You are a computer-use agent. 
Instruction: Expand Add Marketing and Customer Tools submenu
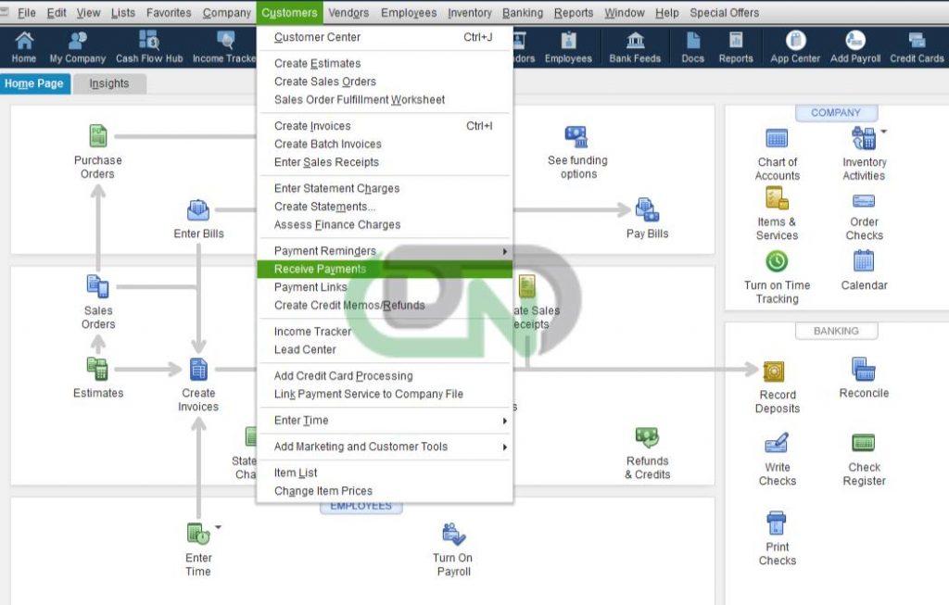click(x=361, y=447)
